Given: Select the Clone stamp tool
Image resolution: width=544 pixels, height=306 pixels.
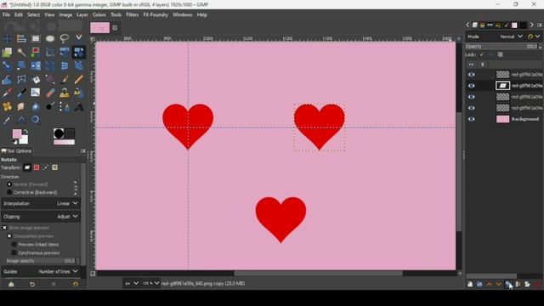Looking at the screenshot, I should tap(65, 93).
